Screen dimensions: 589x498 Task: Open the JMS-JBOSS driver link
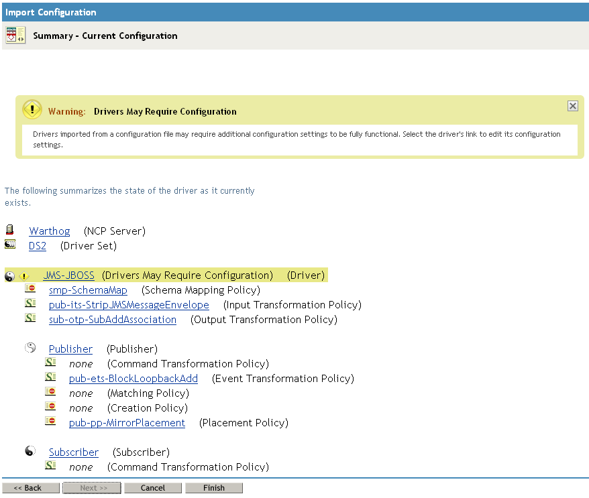[68, 275]
